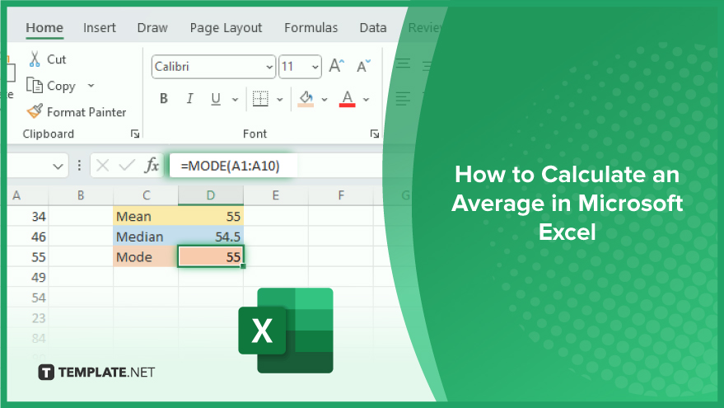Toggle italic formatting
The height and width of the screenshot is (408, 724).
(x=189, y=98)
